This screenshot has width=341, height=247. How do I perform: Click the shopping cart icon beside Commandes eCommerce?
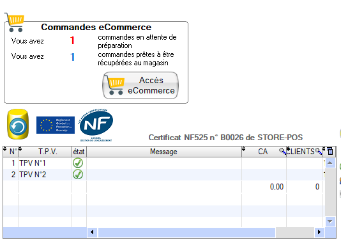pyautogui.click(x=15, y=22)
